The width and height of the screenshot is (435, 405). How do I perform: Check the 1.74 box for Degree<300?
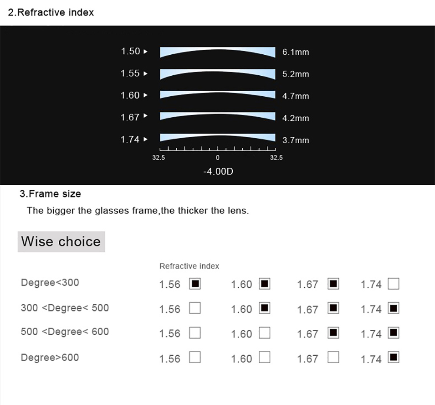pyautogui.click(x=394, y=284)
